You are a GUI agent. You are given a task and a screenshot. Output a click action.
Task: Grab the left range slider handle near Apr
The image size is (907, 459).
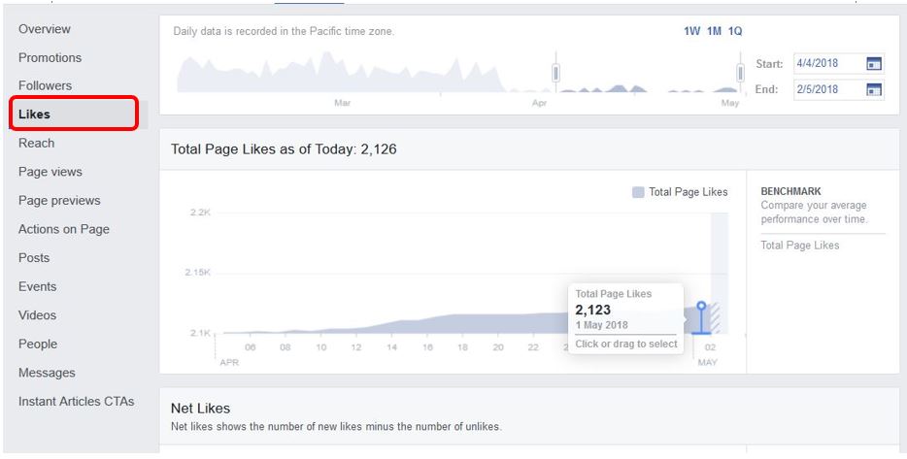point(555,74)
